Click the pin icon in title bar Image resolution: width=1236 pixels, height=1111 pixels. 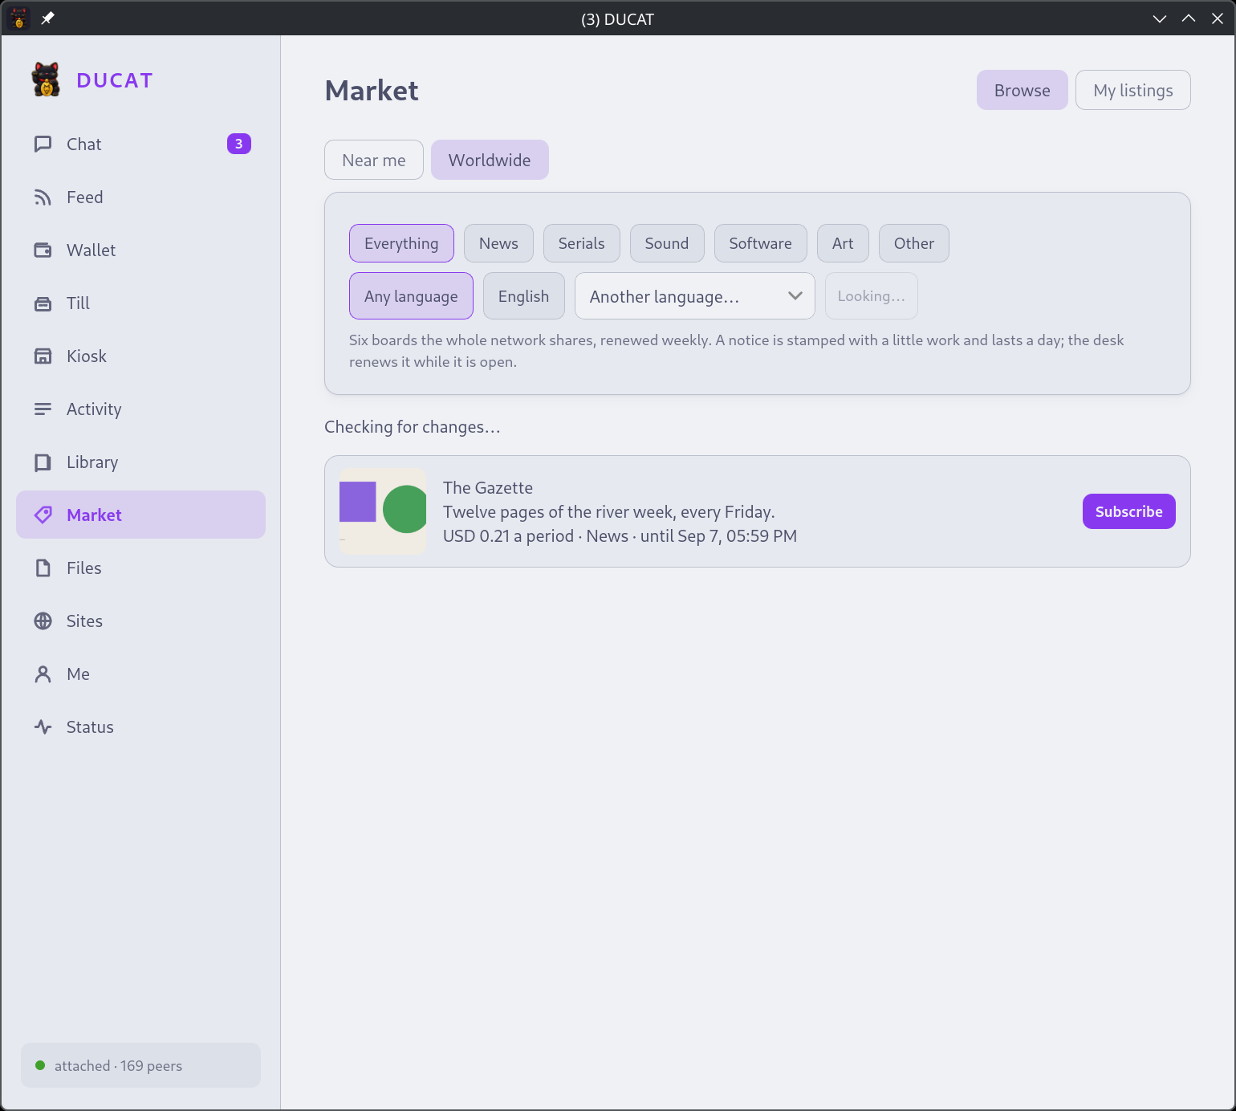pyautogui.click(x=48, y=18)
